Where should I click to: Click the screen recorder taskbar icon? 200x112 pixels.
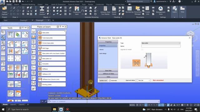tap(67, 109)
